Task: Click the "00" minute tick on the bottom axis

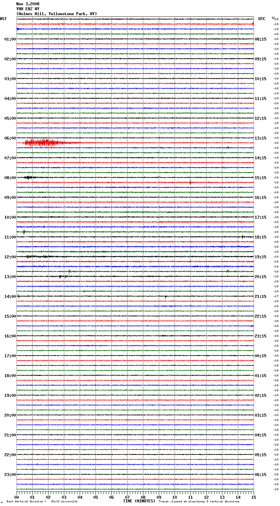Action: click(x=16, y=497)
